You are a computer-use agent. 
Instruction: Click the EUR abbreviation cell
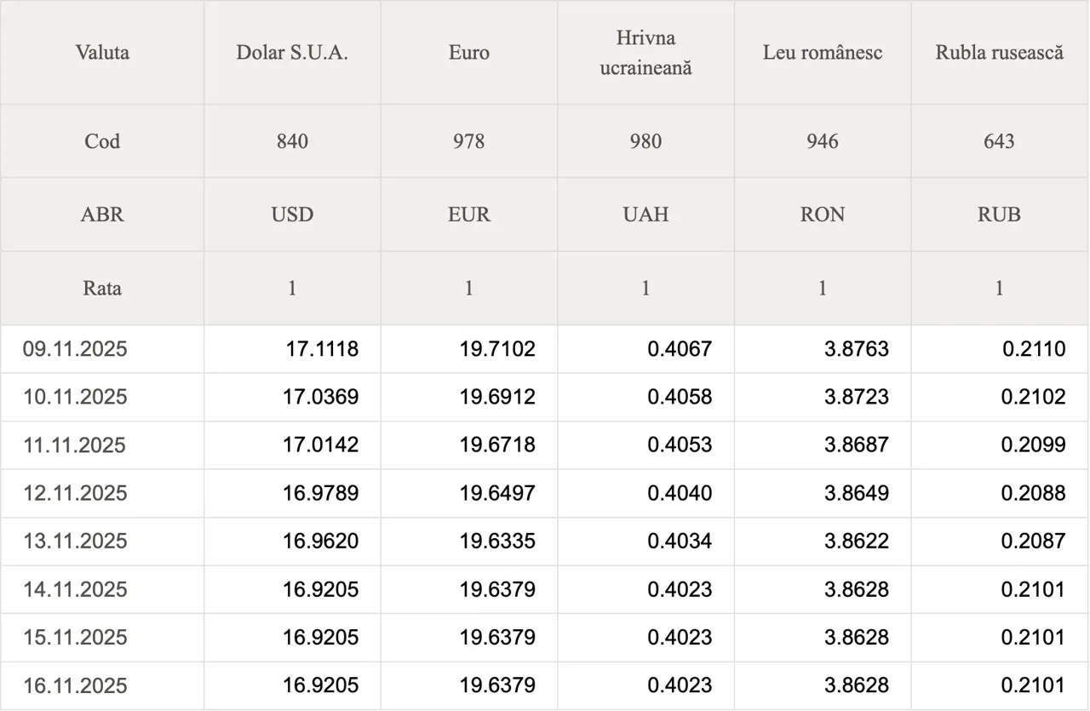click(469, 215)
